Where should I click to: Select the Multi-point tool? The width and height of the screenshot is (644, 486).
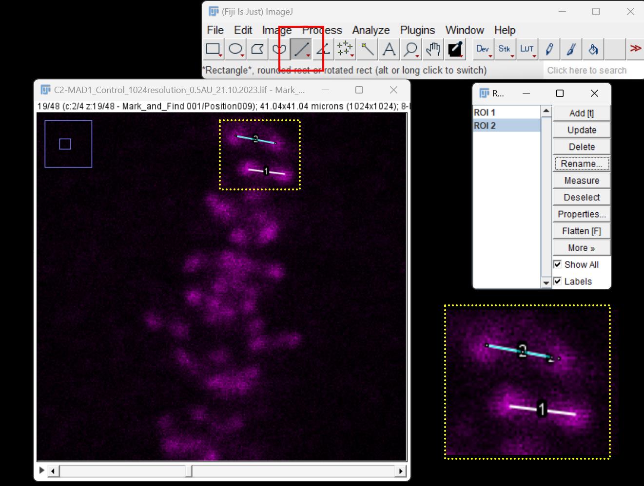coord(345,49)
